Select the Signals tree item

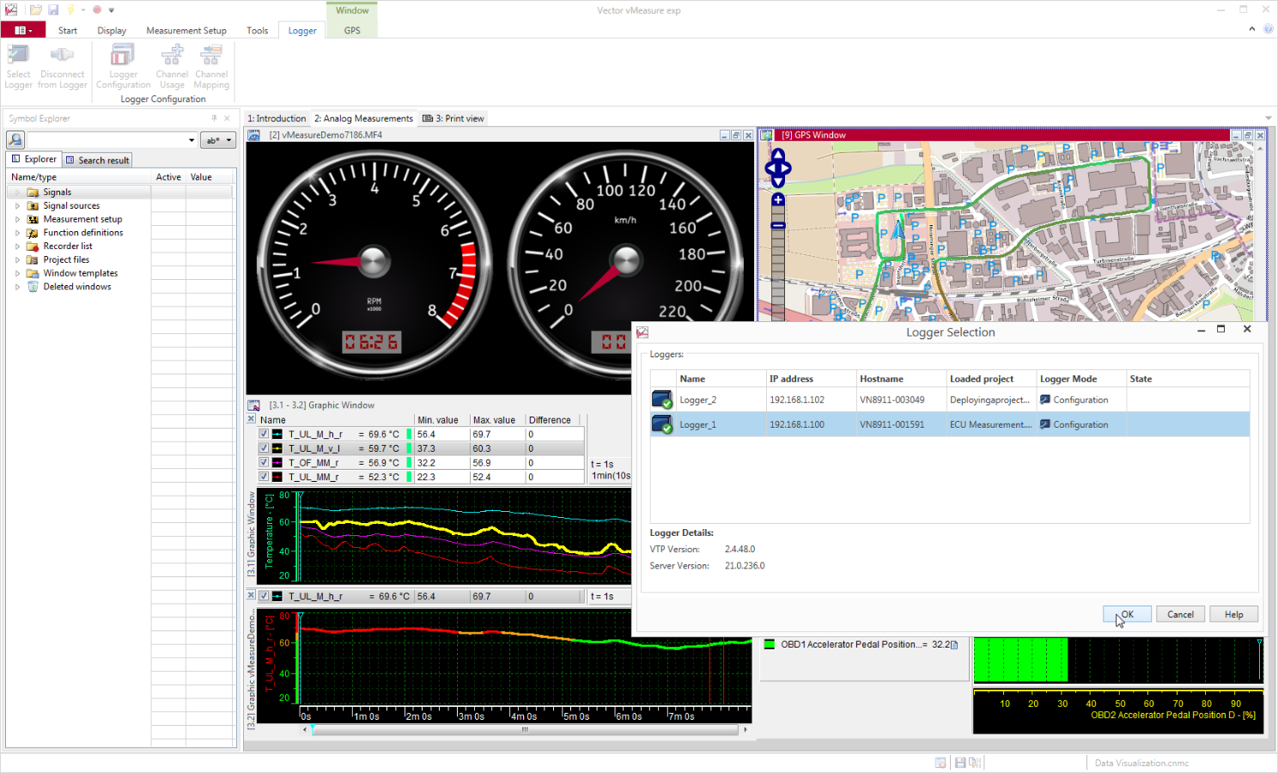click(58, 192)
